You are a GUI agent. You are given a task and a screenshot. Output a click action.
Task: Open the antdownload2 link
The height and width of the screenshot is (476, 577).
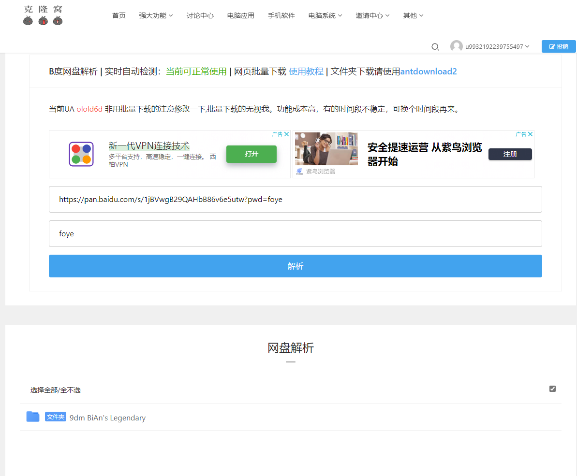tap(429, 72)
